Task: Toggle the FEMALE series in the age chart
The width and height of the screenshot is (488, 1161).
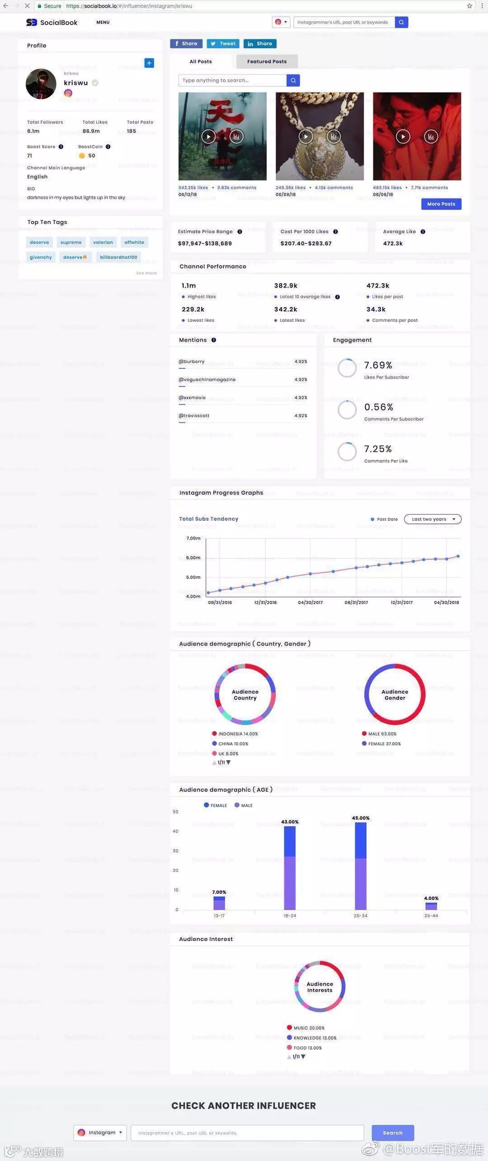Action: [x=216, y=805]
